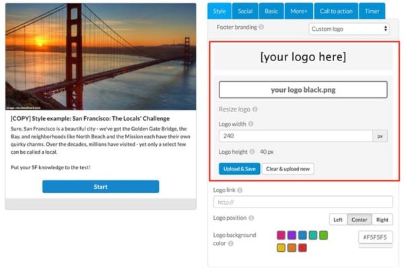Click info icon beside Resize logo
This screenshot has width=404, height=268.
point(255,109)
